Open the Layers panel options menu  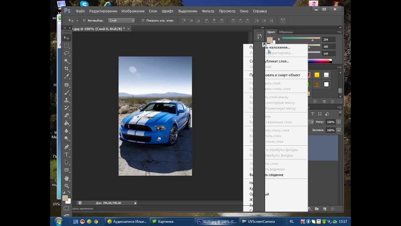[339, 107]
